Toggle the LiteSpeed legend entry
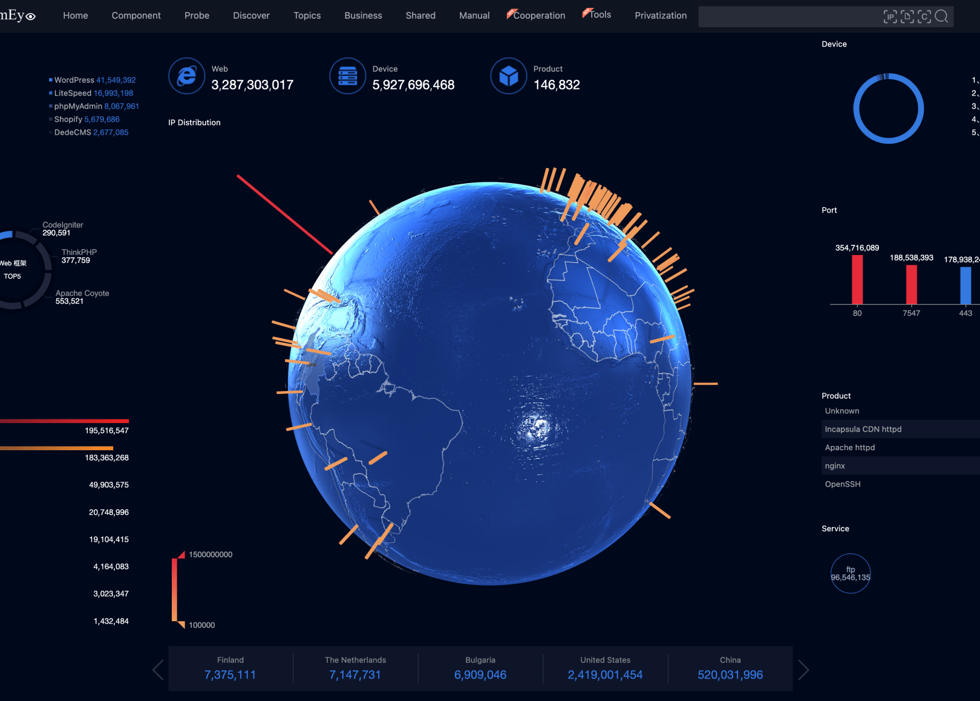The width and height of the screenshot is (980, 701). 73,93
